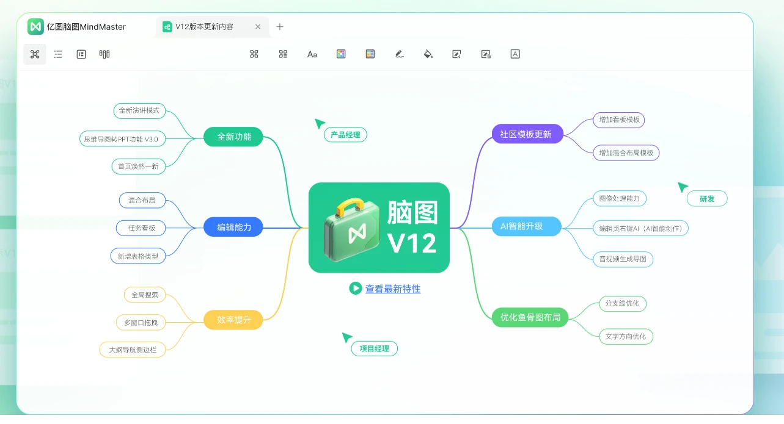Select the 编辑能力 branch node
This screenshot has width=784, height=424.
(234, 228)
